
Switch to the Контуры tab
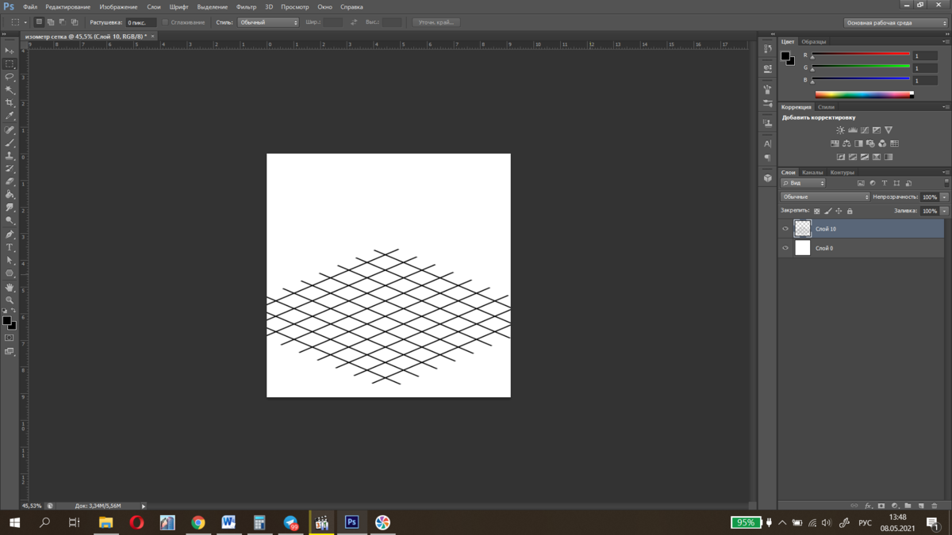tap(842, 172)
